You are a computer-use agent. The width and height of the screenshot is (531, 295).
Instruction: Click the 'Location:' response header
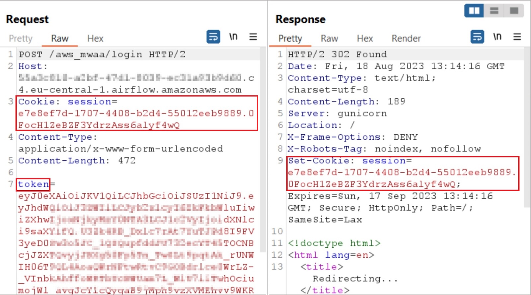315,125
